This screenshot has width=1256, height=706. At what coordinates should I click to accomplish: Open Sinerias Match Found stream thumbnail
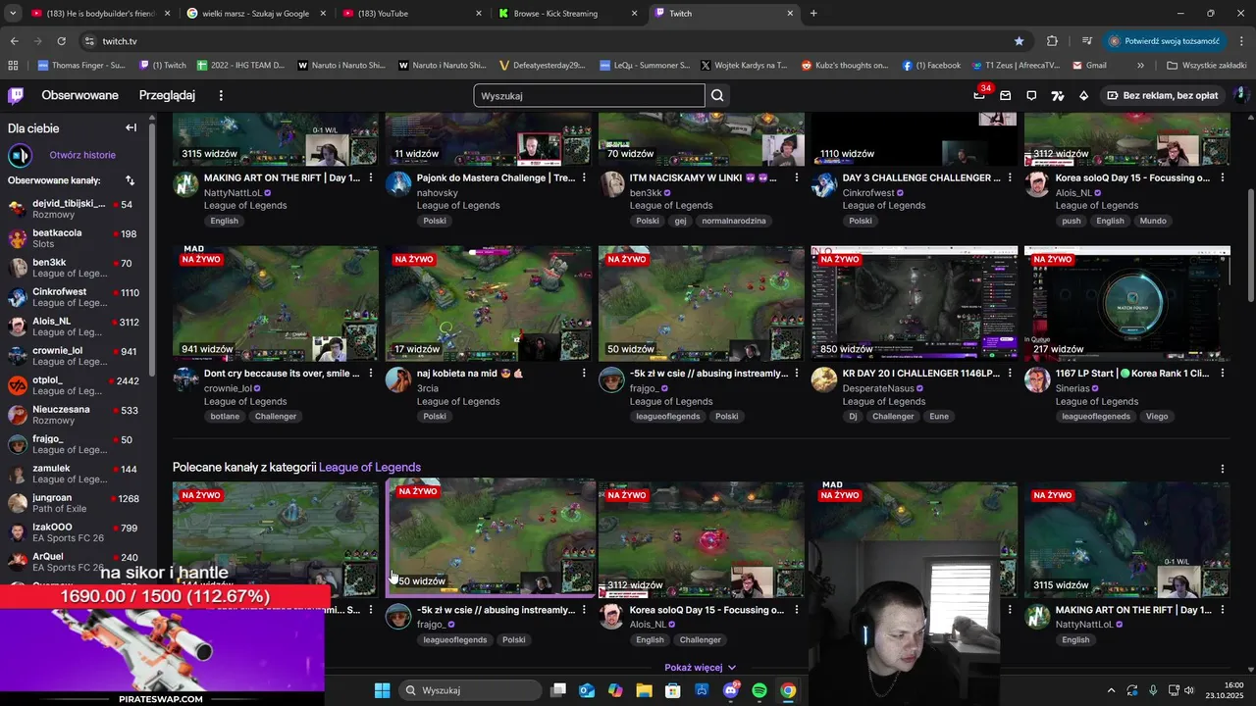1126,303
